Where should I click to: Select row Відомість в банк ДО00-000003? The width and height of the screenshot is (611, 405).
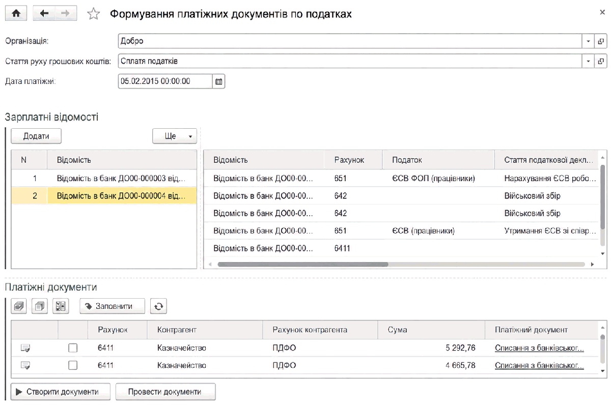[x=104, y=179]
